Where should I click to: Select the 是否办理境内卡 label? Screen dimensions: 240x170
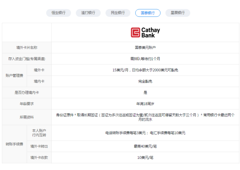[27, 93]
